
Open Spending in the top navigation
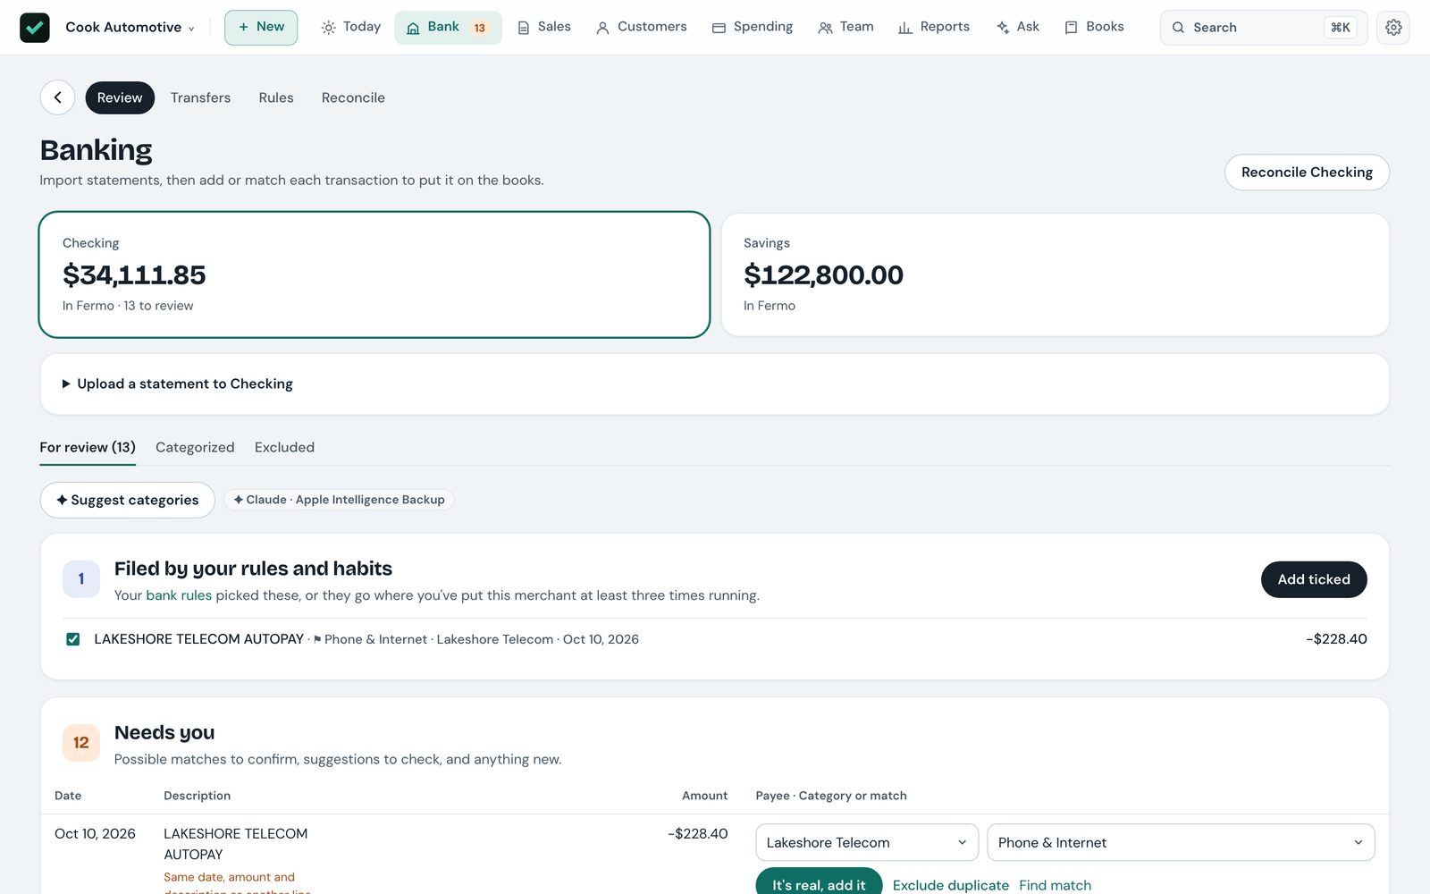753,28
